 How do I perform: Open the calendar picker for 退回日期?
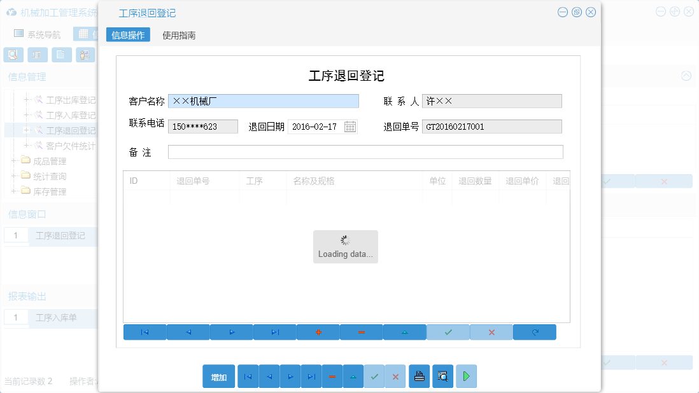pos(349,126)
